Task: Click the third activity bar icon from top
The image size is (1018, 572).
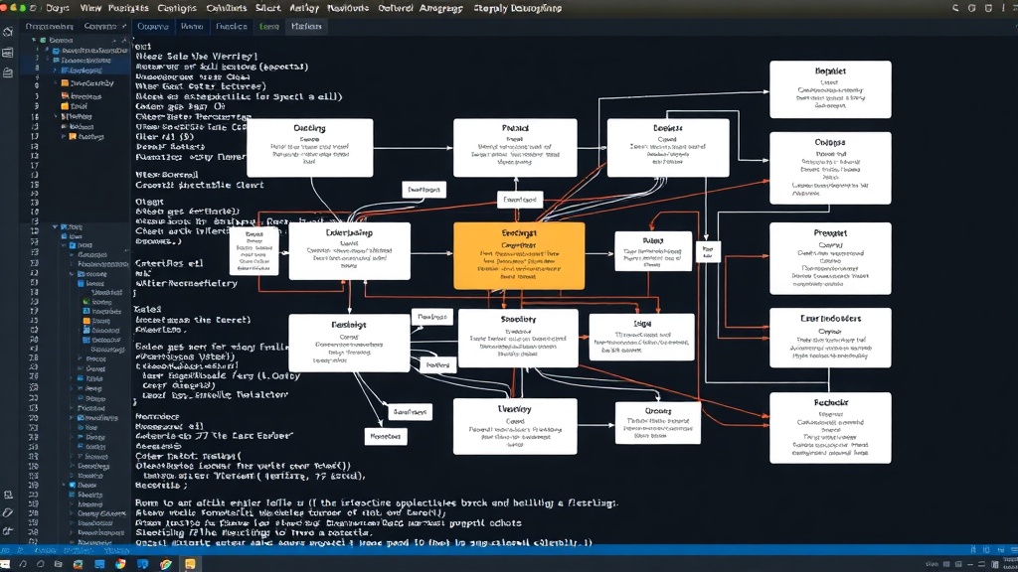Action: (x=8, y=73)
